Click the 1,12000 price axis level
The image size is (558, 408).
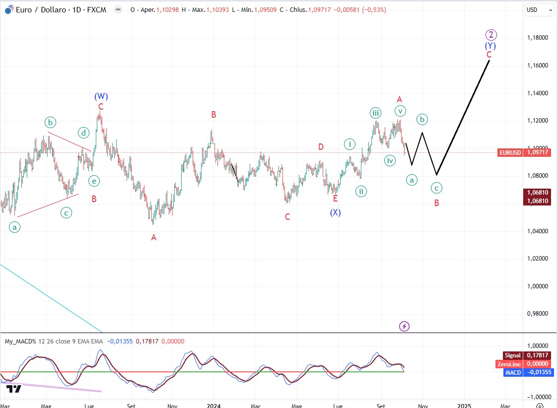coord(537,121)
